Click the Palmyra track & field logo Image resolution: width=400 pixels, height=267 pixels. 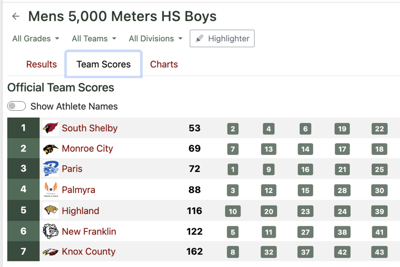(51, 190)
